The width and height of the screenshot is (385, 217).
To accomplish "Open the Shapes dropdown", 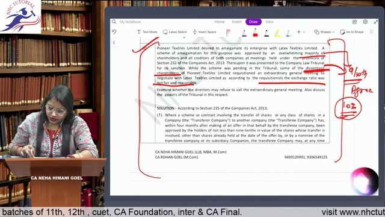I will [x=324, y=32].
